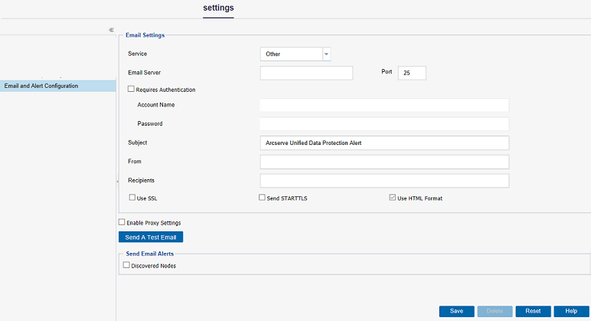This screenshot has height=321, width=591.
Task: Enable Proxy Settings checkbox
Action: (122, 222)
